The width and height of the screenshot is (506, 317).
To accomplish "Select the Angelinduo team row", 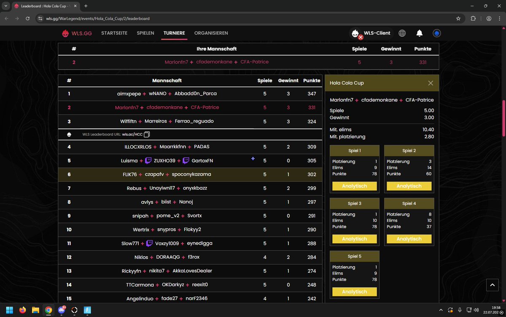I will point(190,298).
